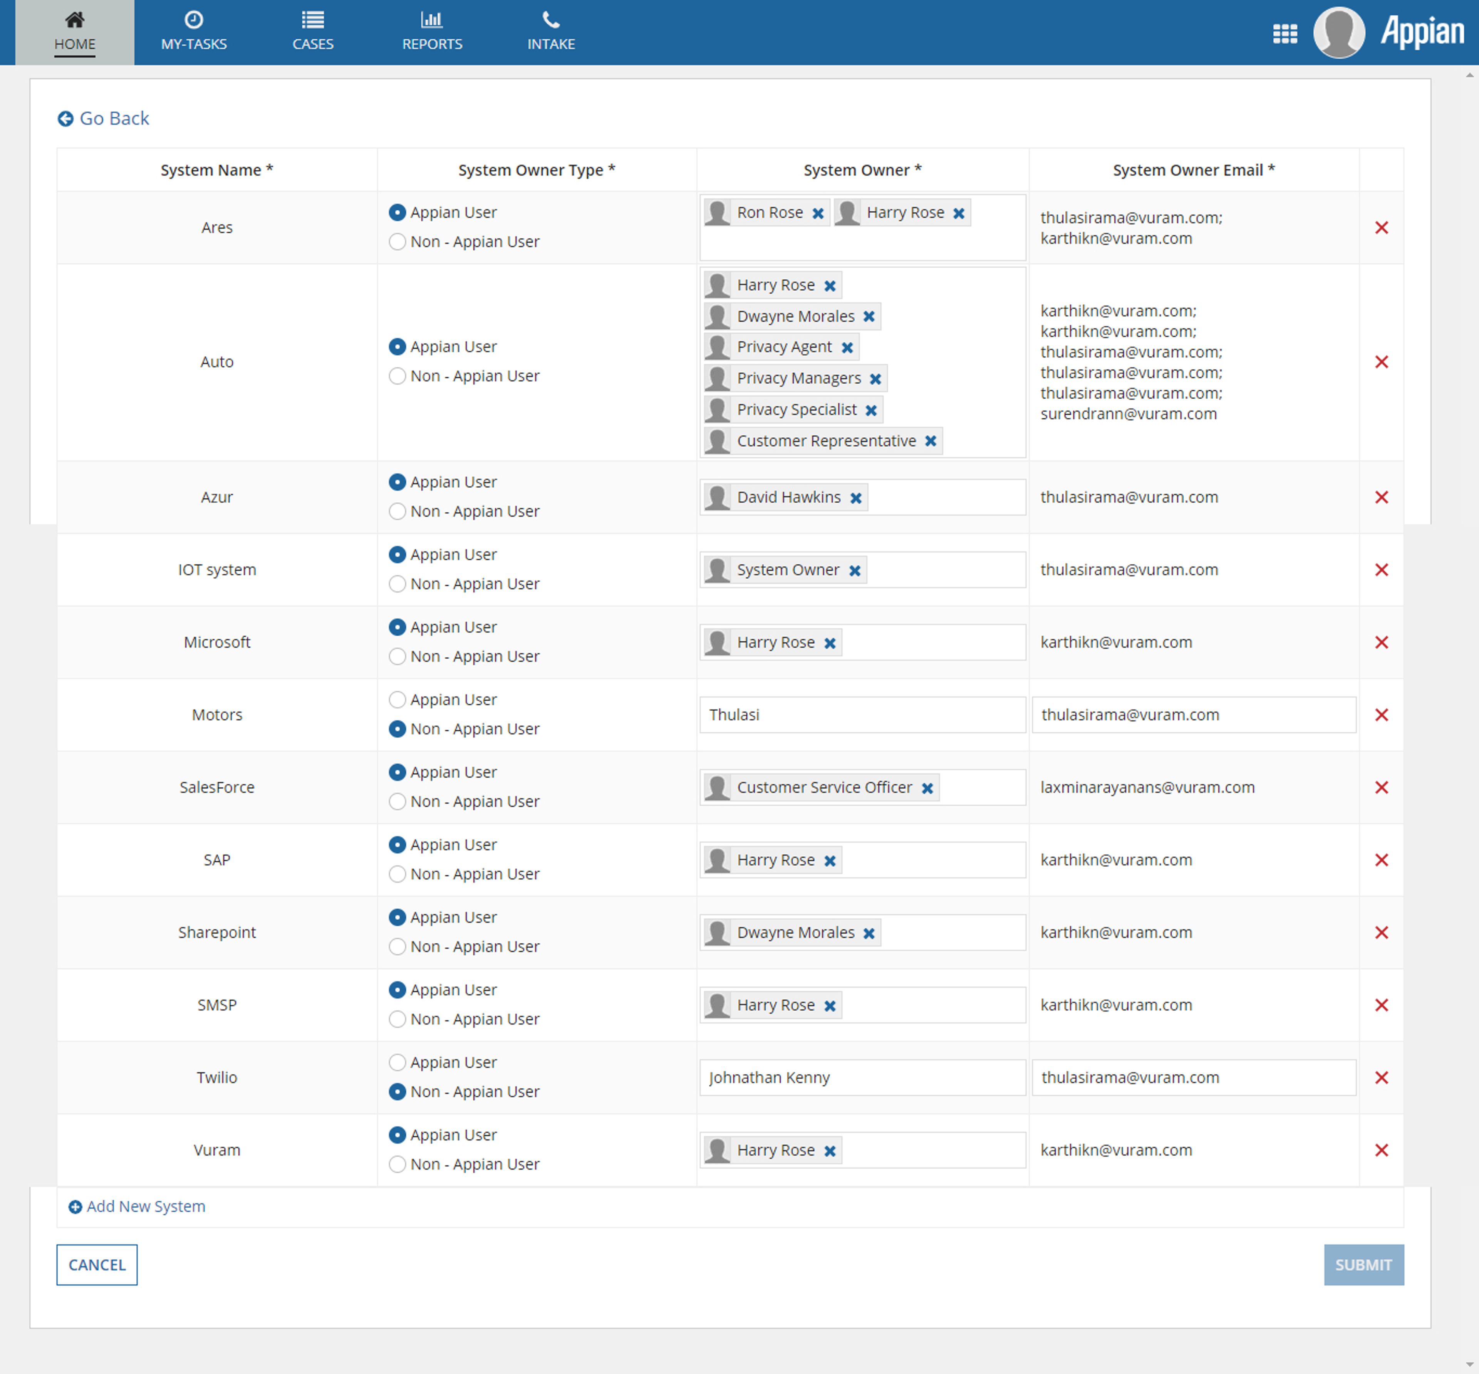The image size is (1479, 1374).
Task: Delete the Sharepoint system row
Action: point(1382,932)
